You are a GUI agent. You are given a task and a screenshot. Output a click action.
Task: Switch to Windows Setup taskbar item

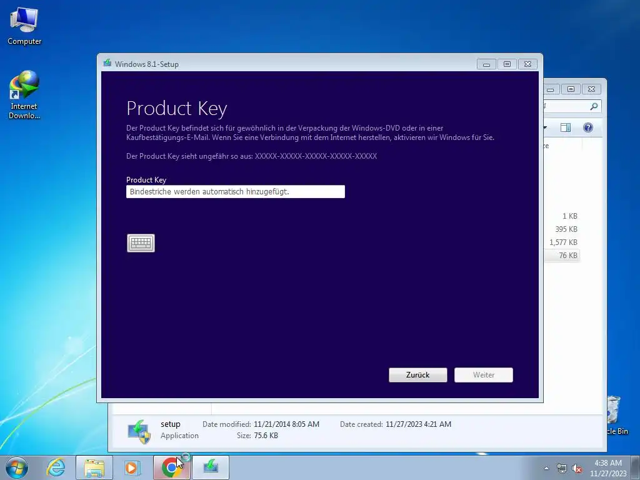[x=211, y=467]
